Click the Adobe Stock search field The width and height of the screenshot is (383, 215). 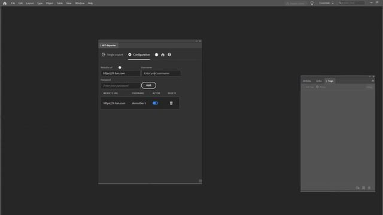(x=351, y=3)
